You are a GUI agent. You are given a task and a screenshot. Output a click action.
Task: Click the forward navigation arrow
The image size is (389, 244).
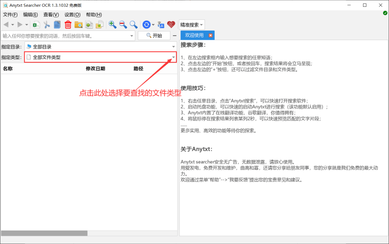[20, 25]
